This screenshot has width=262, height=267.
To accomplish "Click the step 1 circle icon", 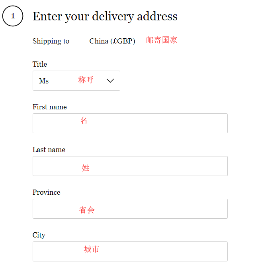I will 13,16.
